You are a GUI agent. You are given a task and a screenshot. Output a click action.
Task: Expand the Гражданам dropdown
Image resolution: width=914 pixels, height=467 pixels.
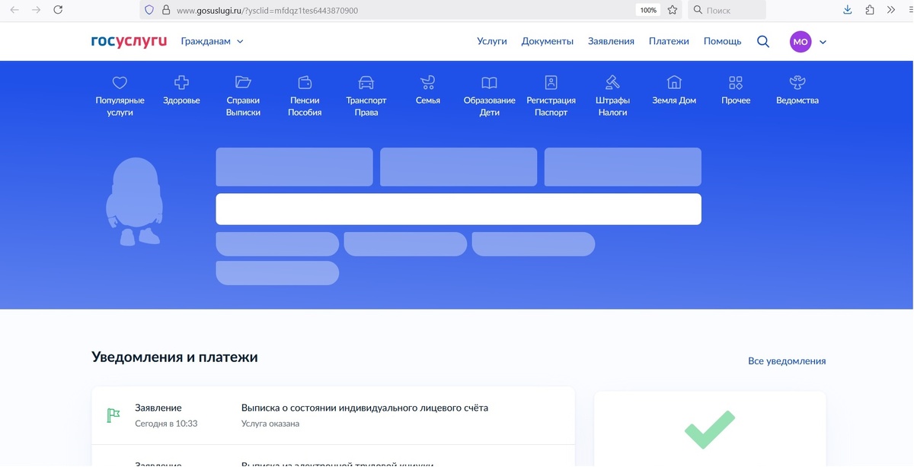point(212,42)
